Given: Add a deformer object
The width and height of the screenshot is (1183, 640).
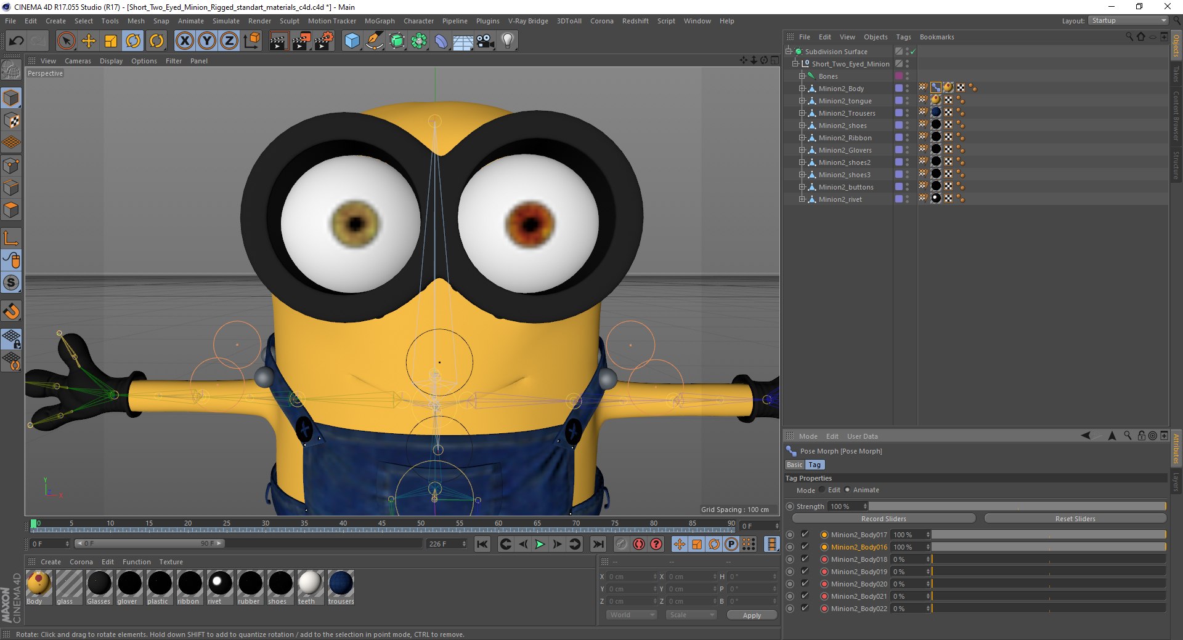Looking at the screenshot, I should coord(441,41).
